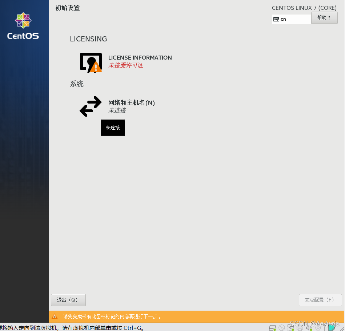The height and width of the screenshot is (331, 345).
Task: Click the network arrows icon
Action: pyautogui.click(x=91, y=106)
